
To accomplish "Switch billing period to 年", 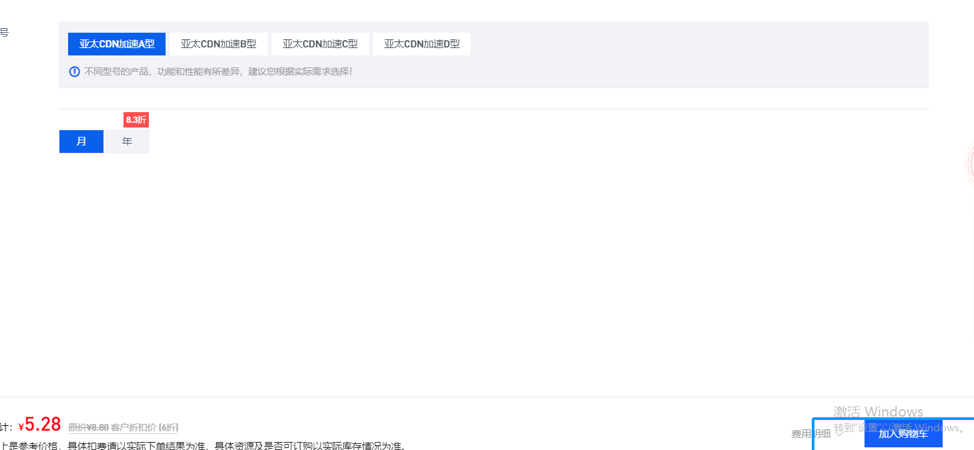I will click(127, 142).
